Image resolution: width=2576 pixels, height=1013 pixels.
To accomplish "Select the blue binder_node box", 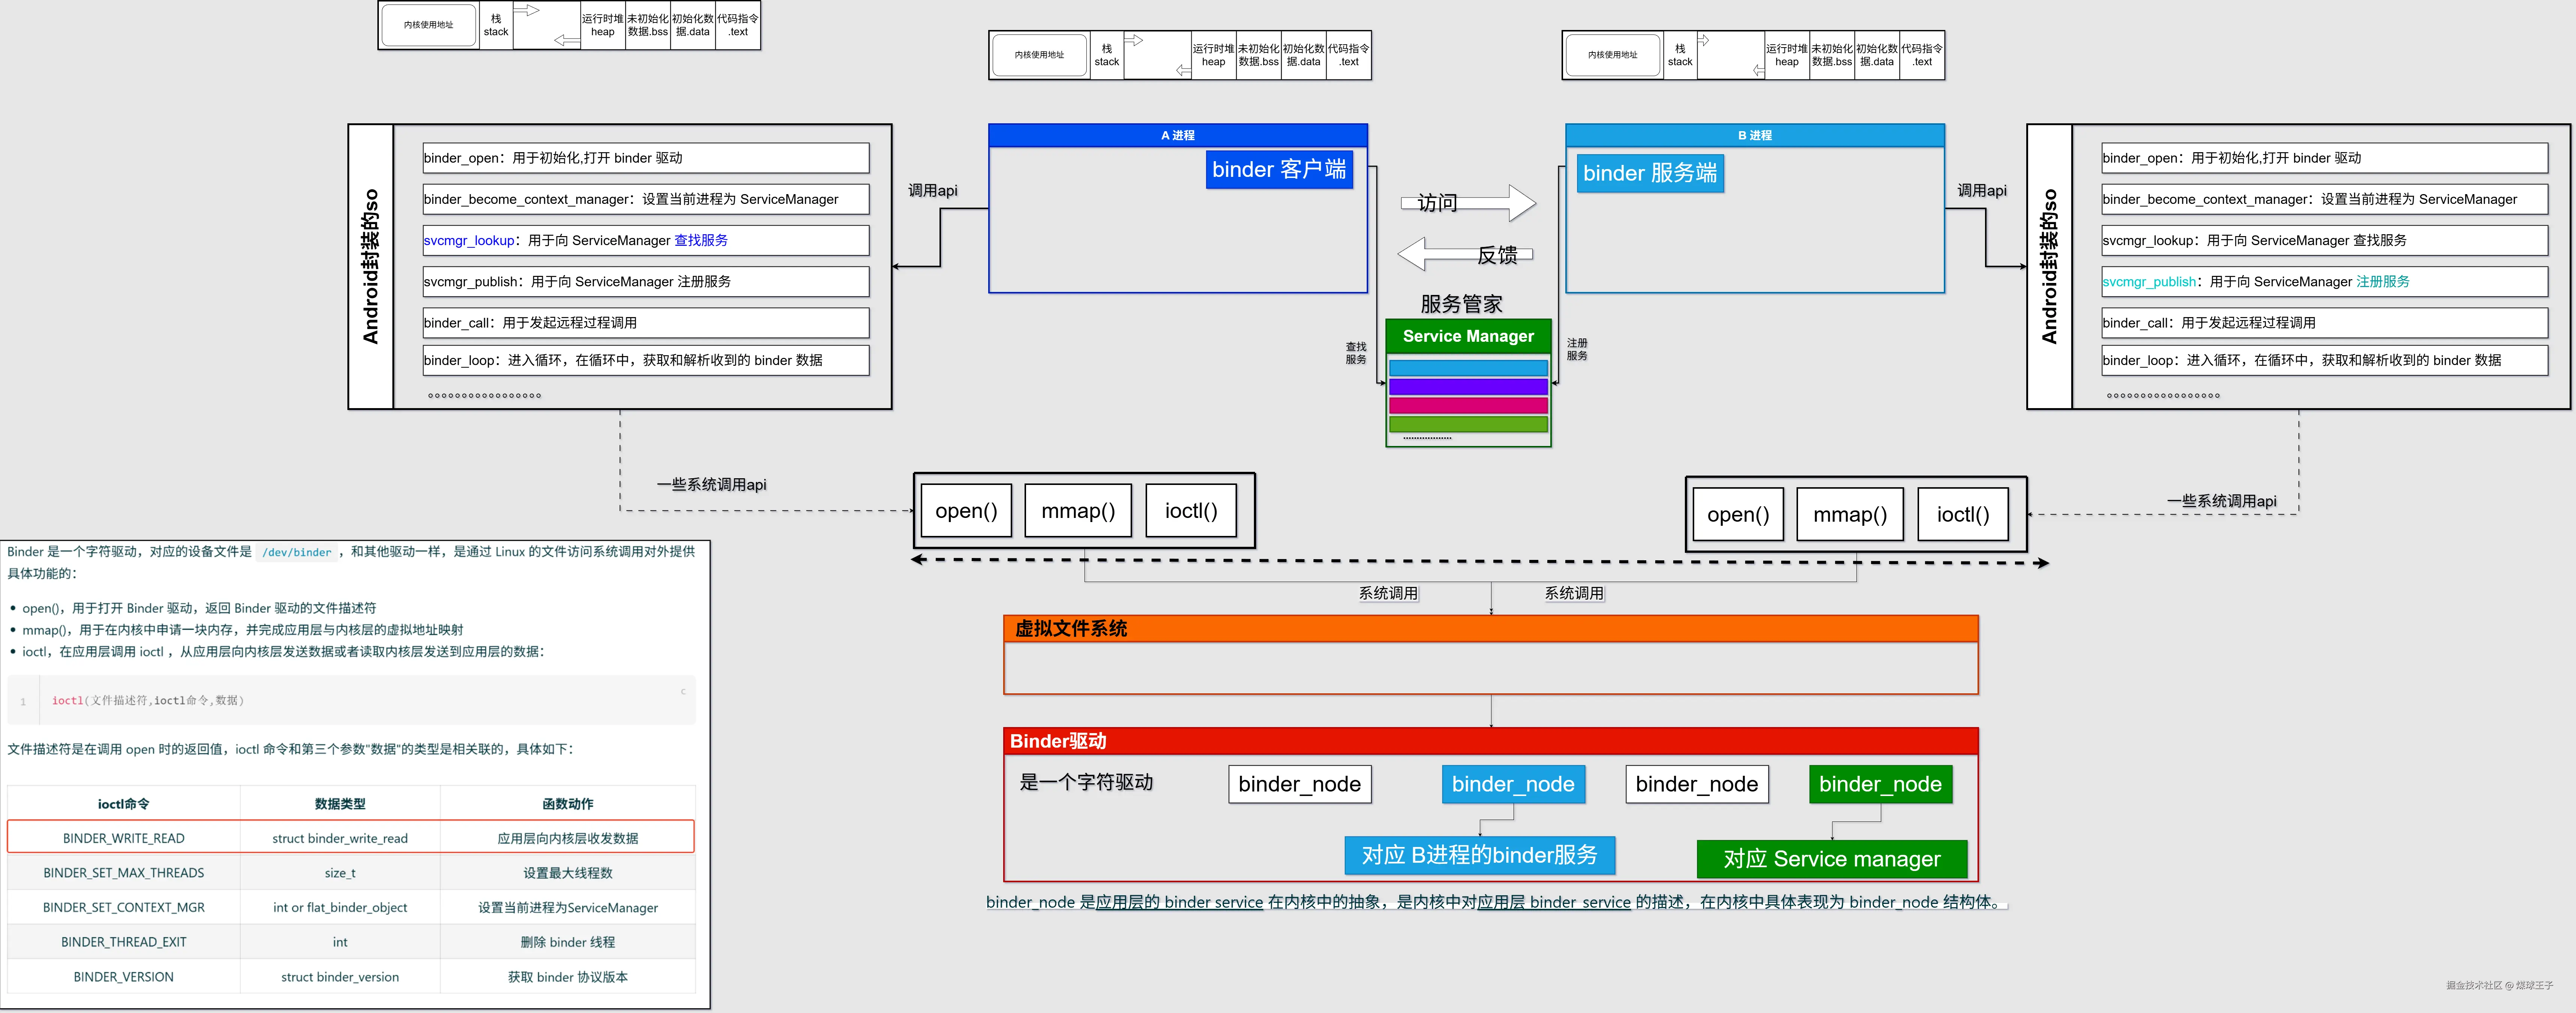I will click(x=1513, y=784).
